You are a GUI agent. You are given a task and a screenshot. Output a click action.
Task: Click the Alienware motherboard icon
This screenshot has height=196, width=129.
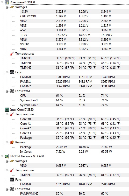(7, 2)
